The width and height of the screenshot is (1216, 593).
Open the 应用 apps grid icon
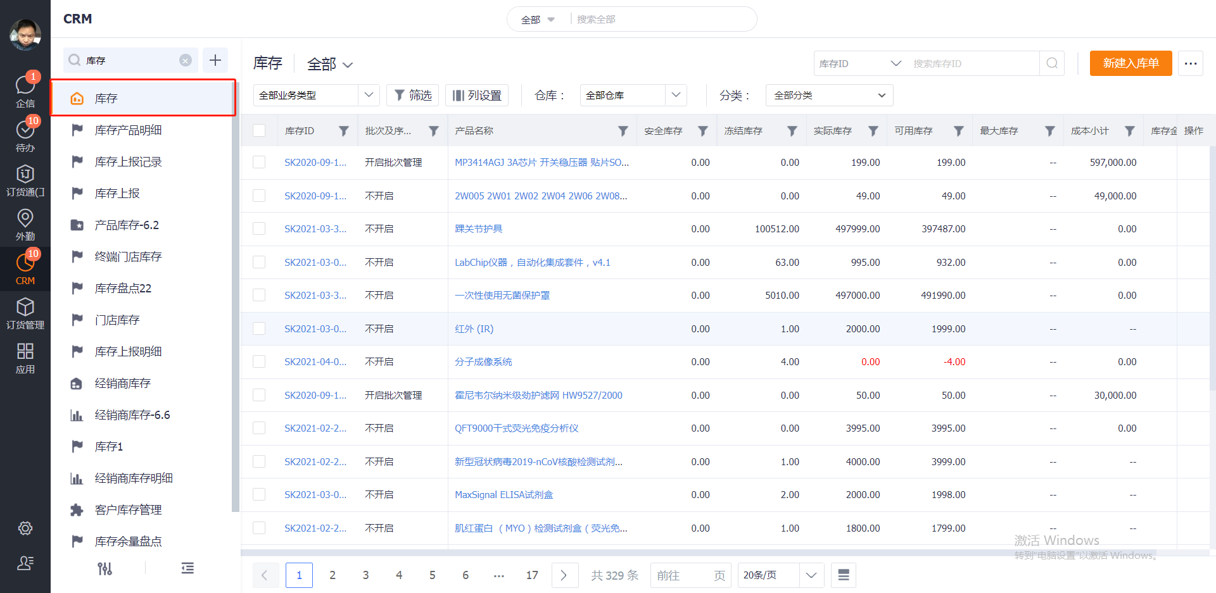(x=25, y=357)
